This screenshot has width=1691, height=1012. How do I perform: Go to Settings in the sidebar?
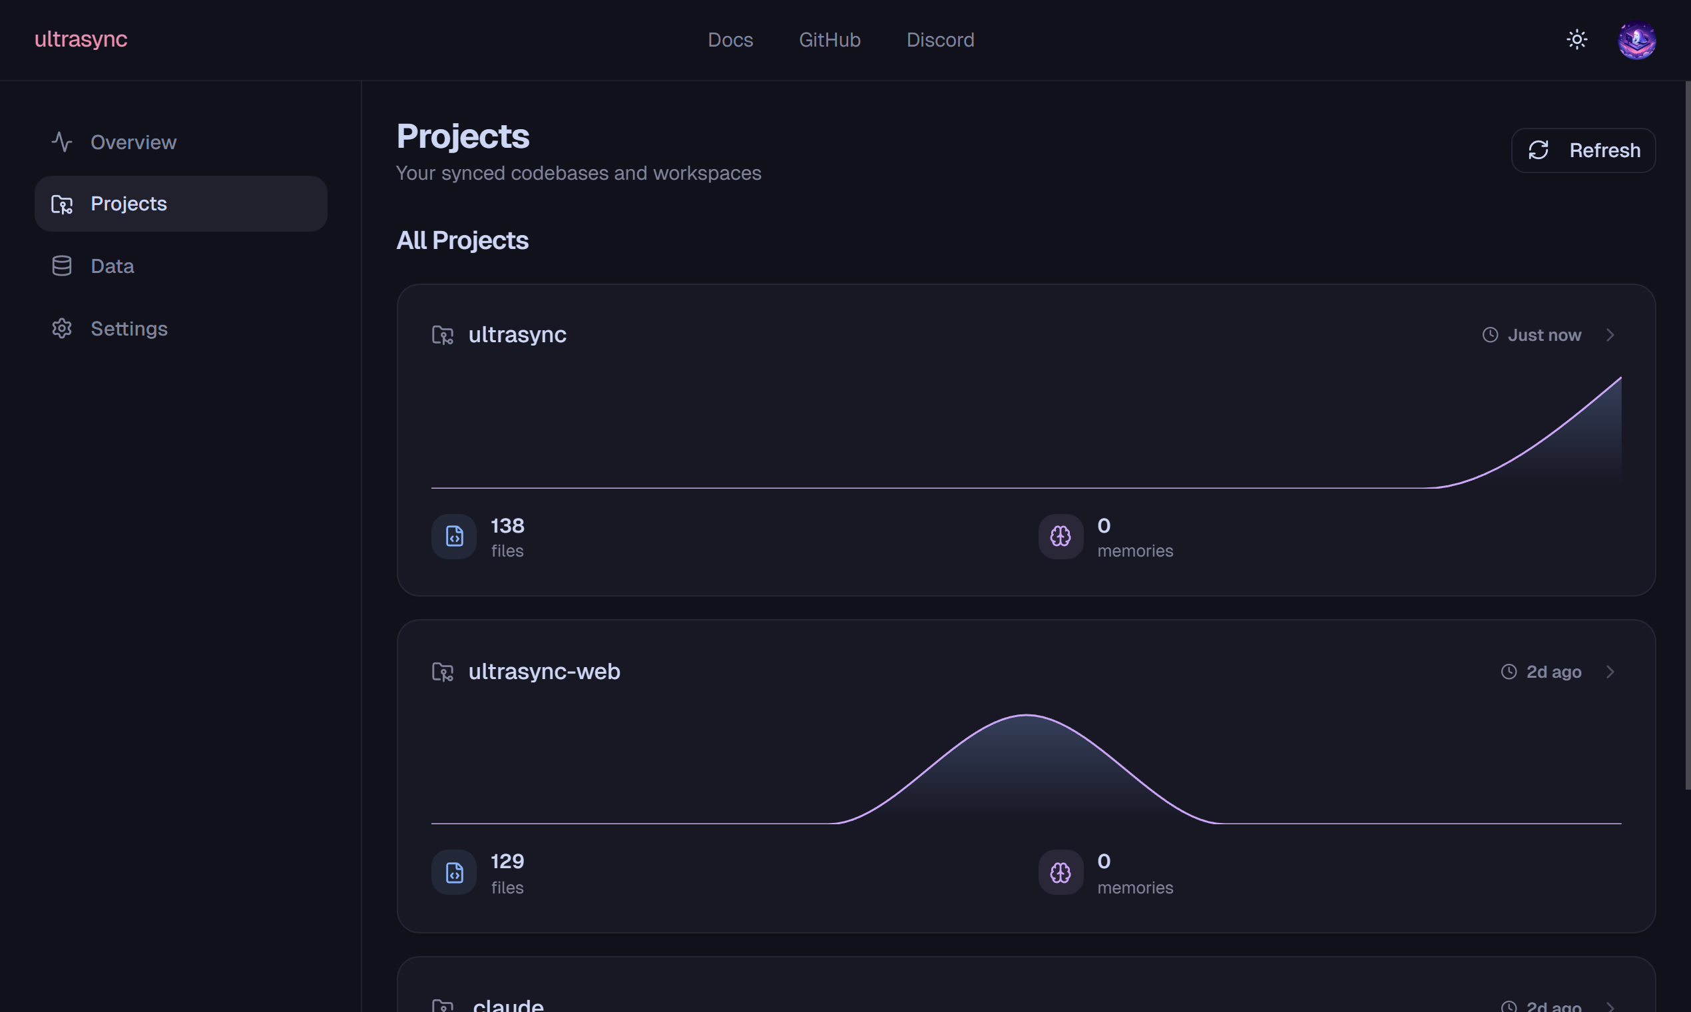click(128, 329)
